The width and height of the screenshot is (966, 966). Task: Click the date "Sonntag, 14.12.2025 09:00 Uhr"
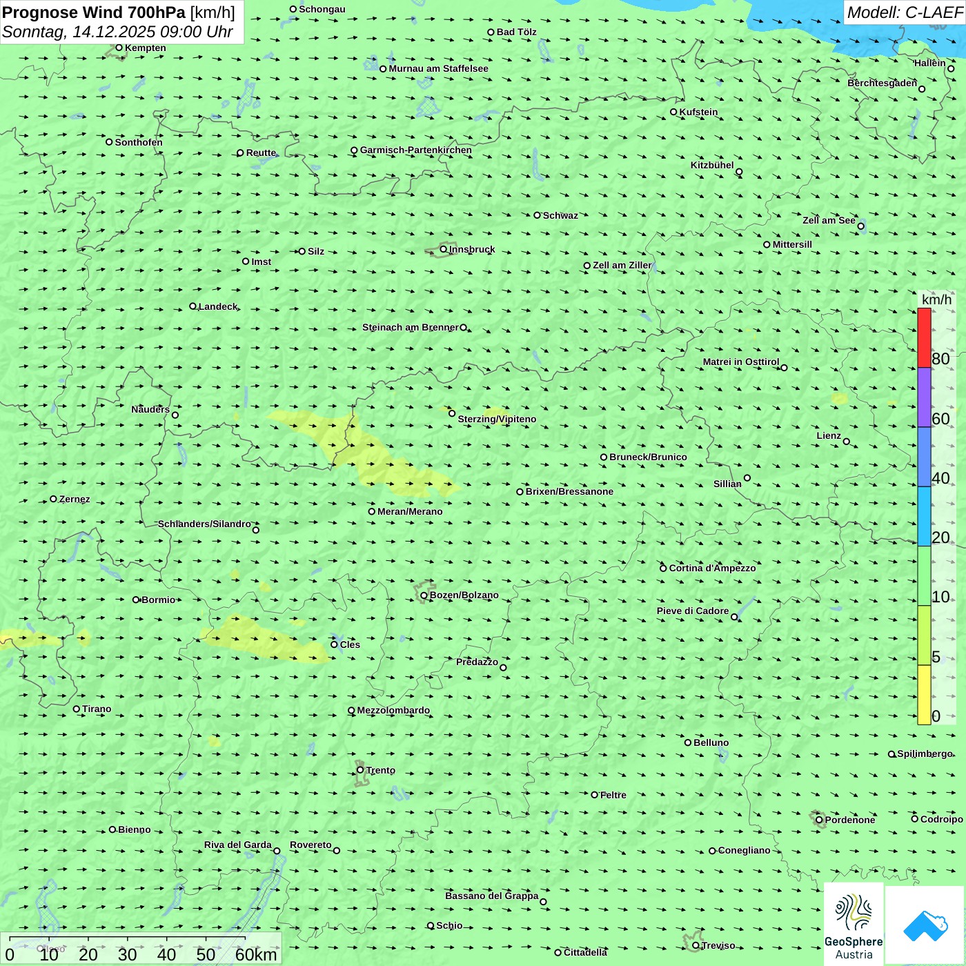[117, 32]
